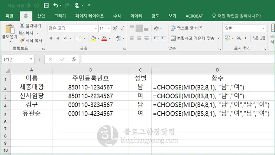Viewport: 275px width, 155px height.
Task: Decrease font size with smaller 가 icon
Action: pyautogui.click(x=122, y=28)
